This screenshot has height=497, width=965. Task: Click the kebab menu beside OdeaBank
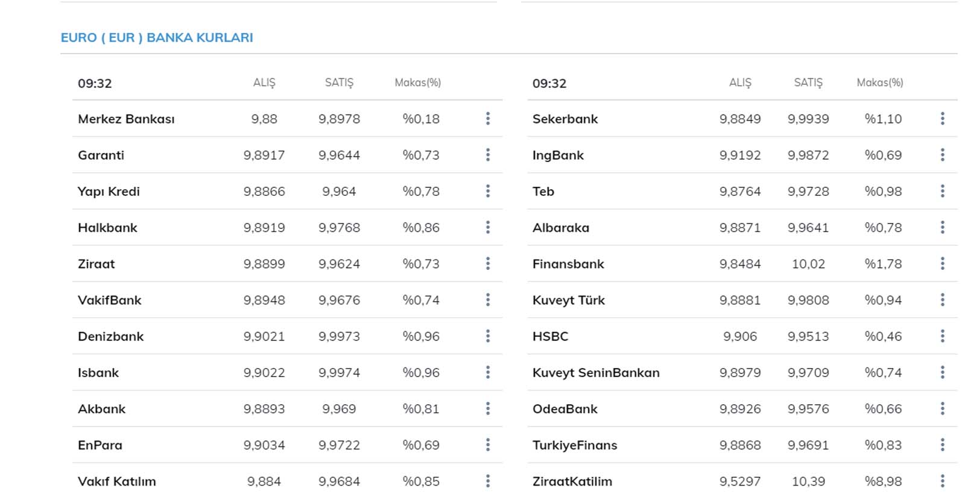tap(942, 408)
